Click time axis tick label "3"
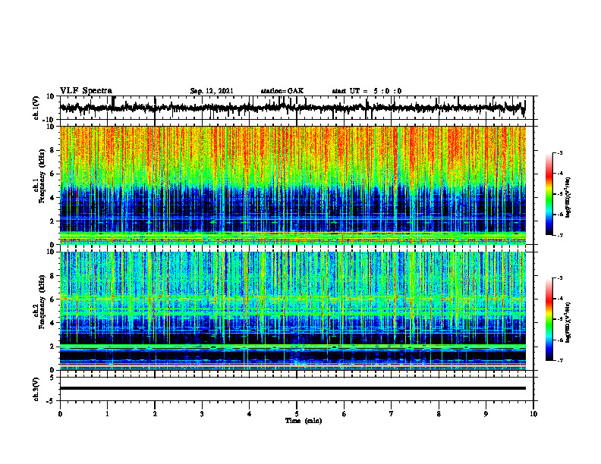This screenshot has height=464, width=601. (x=202, y=414)
